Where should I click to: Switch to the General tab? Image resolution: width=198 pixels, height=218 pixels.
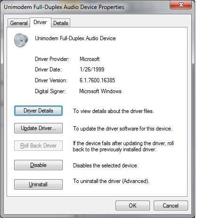(19, 23)
